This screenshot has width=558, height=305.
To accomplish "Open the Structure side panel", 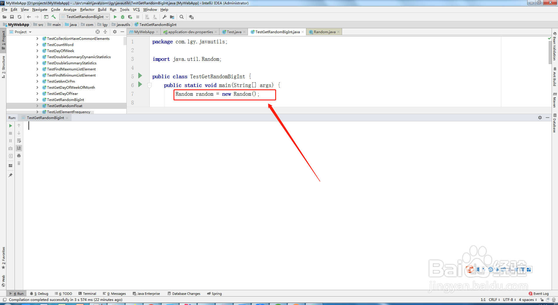I will [x=3, y=67].
